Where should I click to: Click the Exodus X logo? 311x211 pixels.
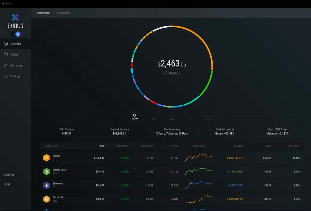(x=15, y=17)
